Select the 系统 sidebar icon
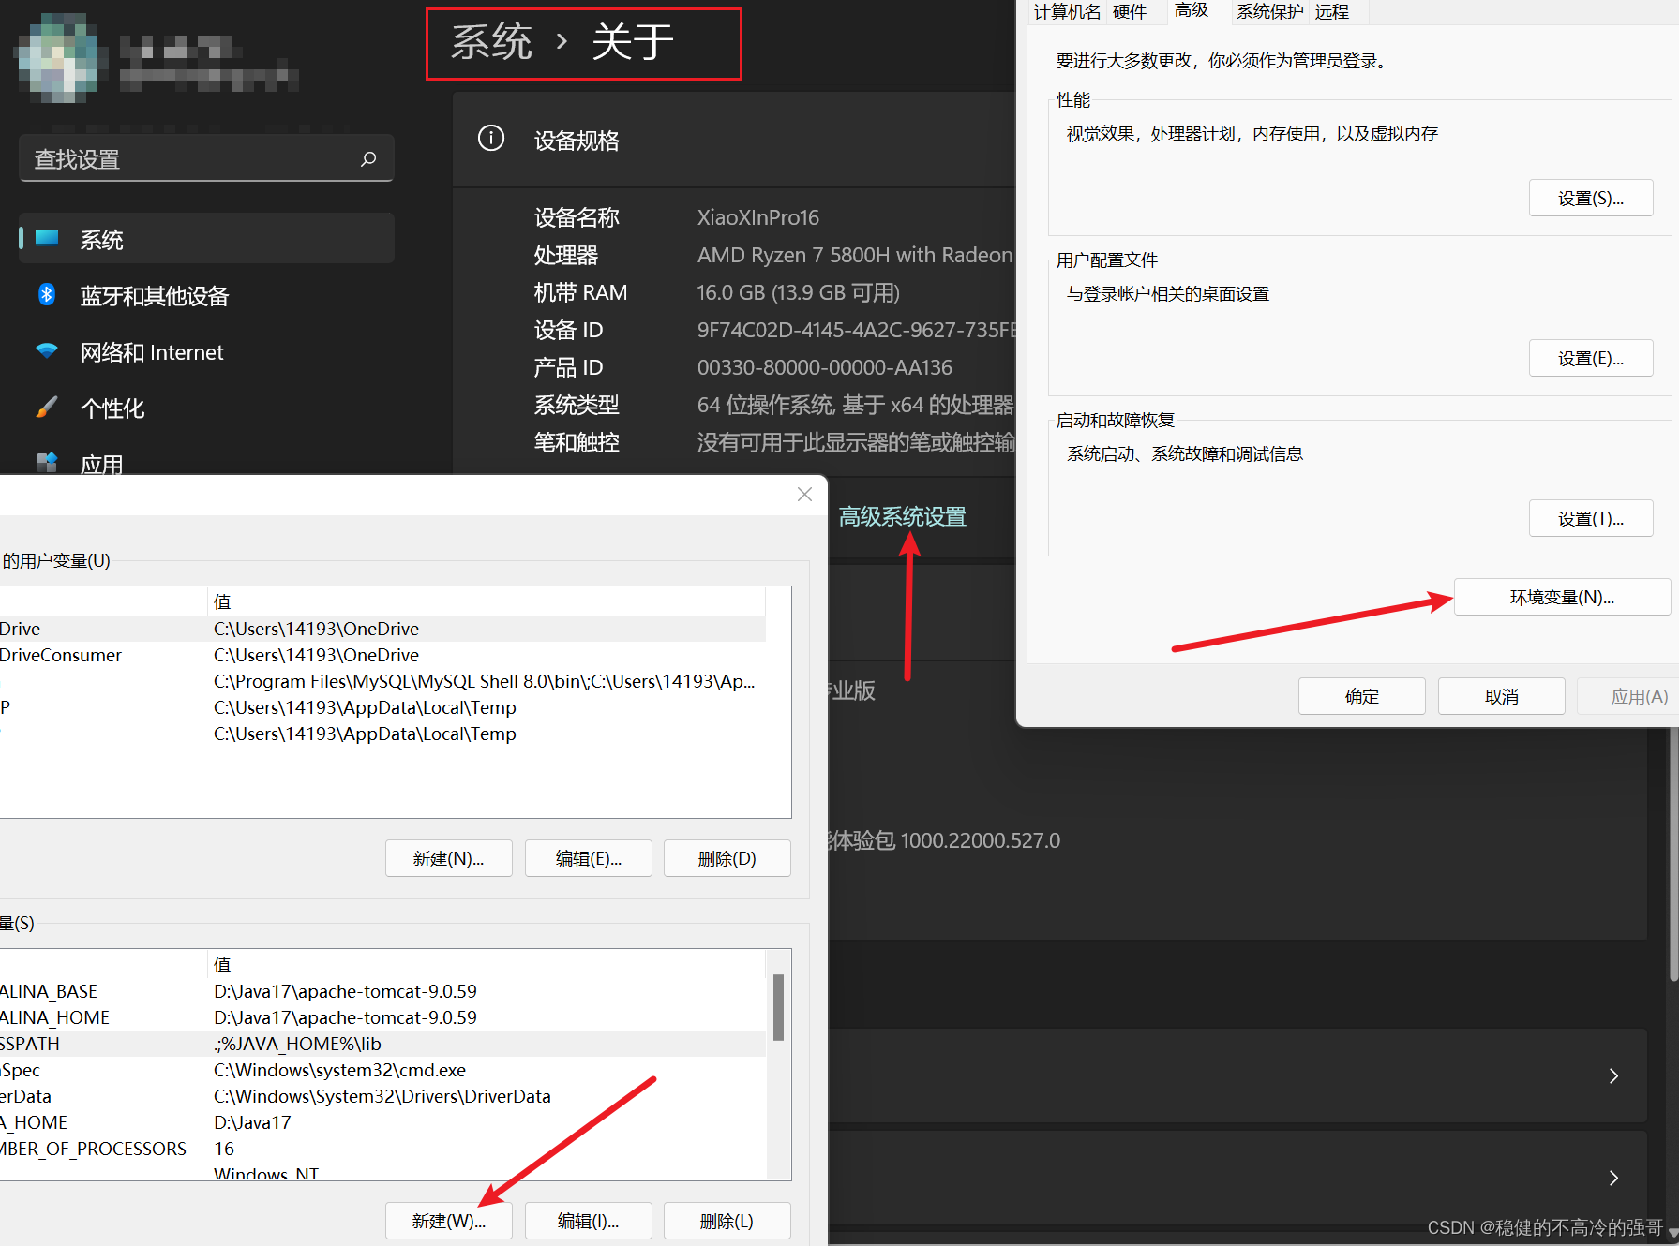 point(48,239)
